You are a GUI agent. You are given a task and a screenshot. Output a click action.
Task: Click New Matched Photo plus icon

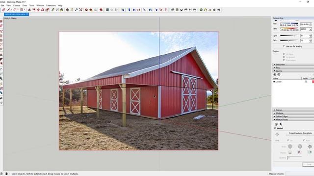pyautogui.click(x=276, y=124)
